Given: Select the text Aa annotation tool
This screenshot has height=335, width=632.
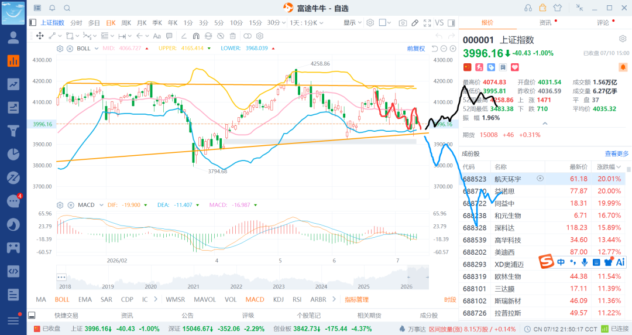Looking at the screenshot, I should pos(157,36).
